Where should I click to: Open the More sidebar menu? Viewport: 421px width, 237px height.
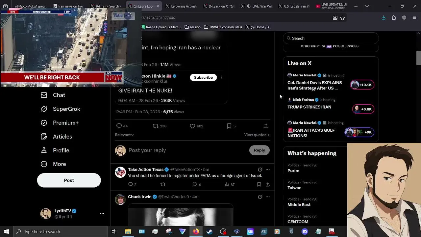[x=53, y=164]
